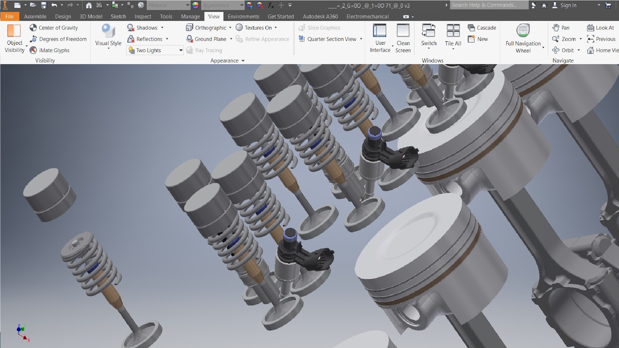Open the Material selector field
619x348 pixels.
pos(169,5)
